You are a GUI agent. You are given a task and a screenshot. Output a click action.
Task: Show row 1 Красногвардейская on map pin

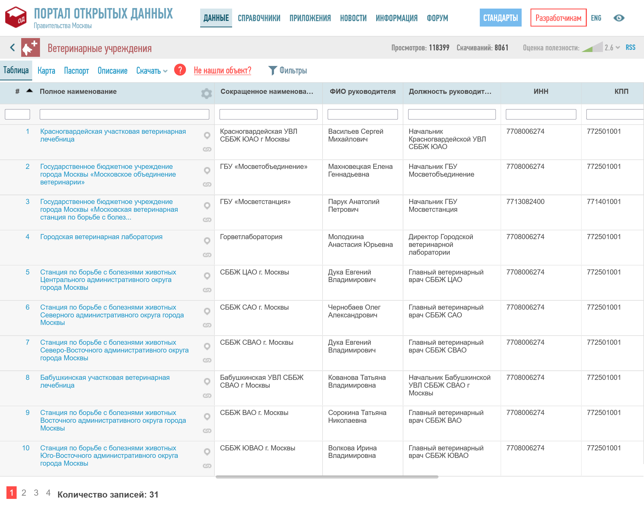(207, 135)
